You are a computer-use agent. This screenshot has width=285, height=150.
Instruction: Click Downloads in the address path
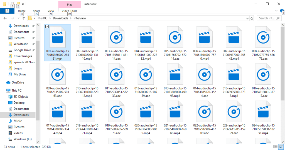tap(60, 18)
